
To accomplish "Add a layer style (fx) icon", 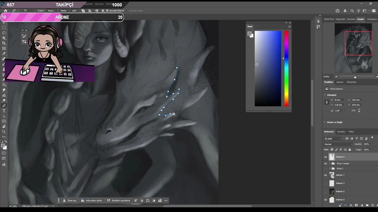I will click(351, 205).
